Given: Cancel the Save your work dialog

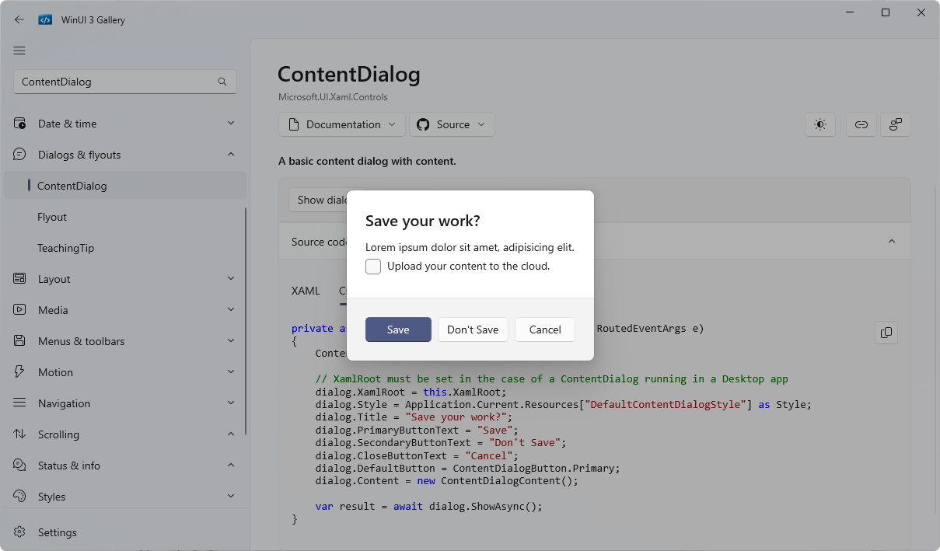Looking at the screenshot, I should [544, 330].
